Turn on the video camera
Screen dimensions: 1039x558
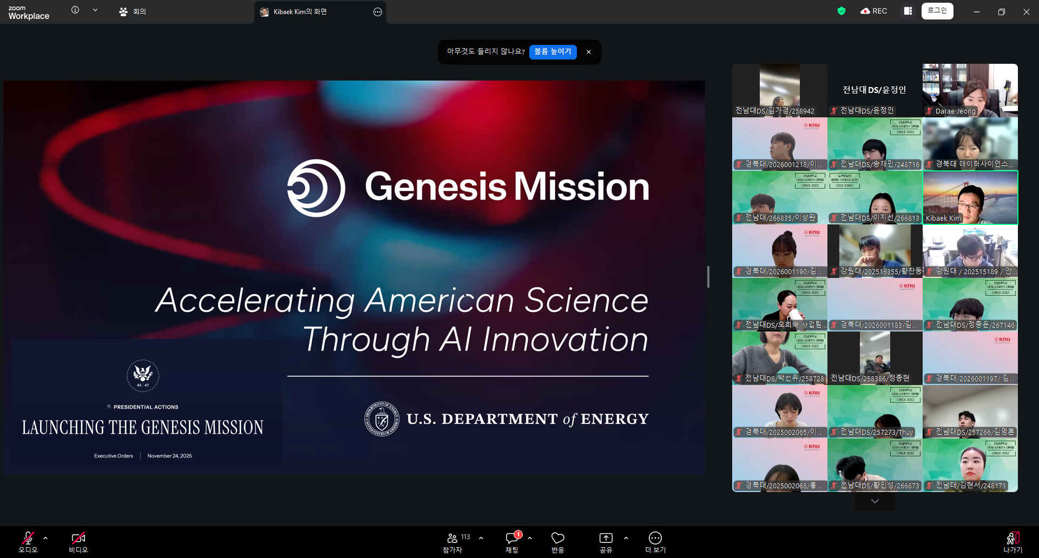coord(78,542)
